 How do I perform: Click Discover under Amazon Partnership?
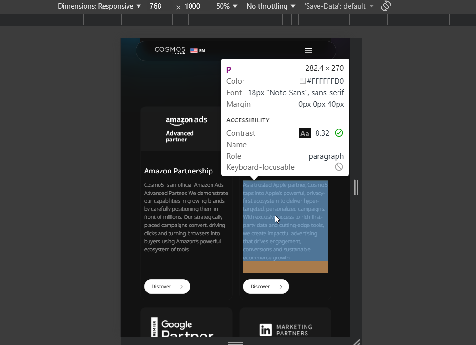point(167,286)
